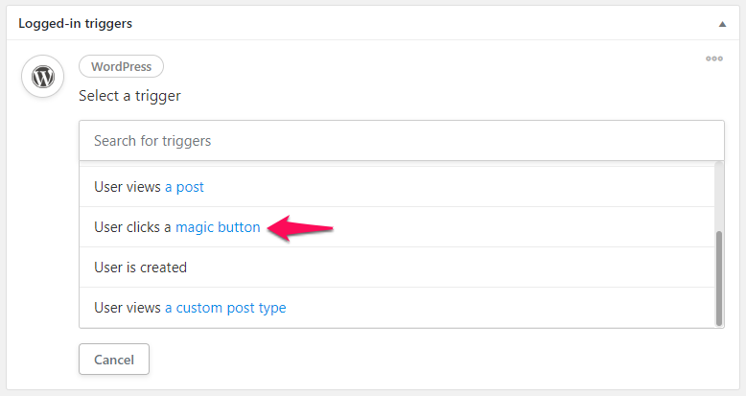Click the scrollbar track above the thumb
Viewport: 746px width, 396px height.
(719, 197)
